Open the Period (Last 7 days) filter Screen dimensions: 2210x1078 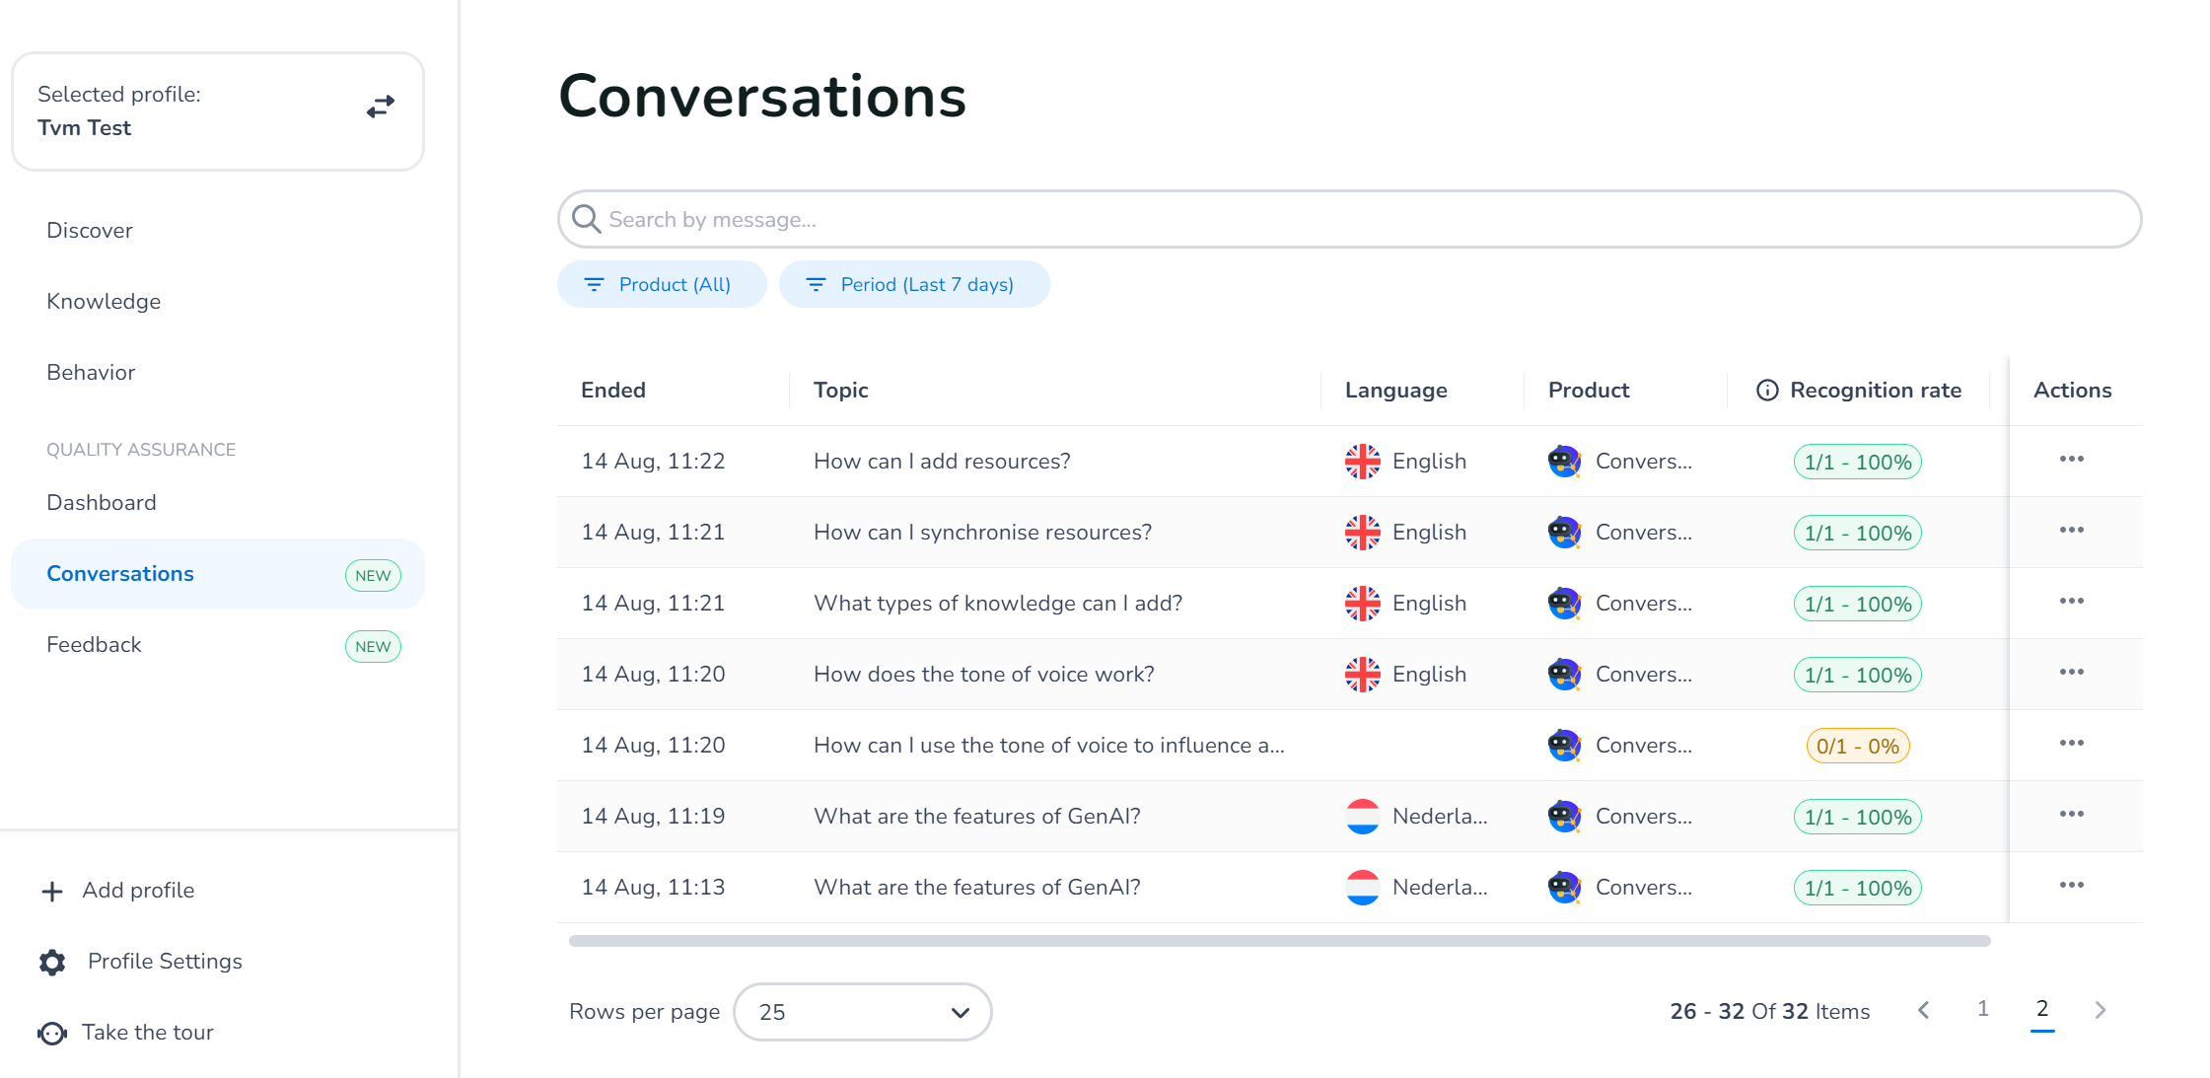pos(914,285)
